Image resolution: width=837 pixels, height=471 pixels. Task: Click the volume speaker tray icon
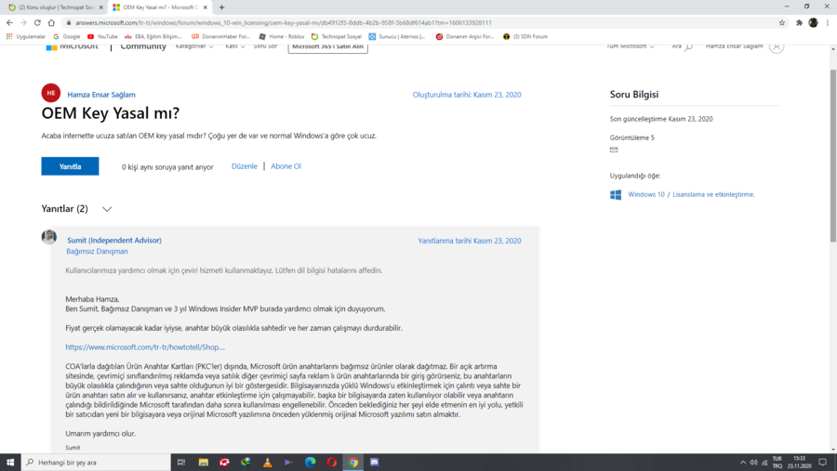tap(753, 463)
